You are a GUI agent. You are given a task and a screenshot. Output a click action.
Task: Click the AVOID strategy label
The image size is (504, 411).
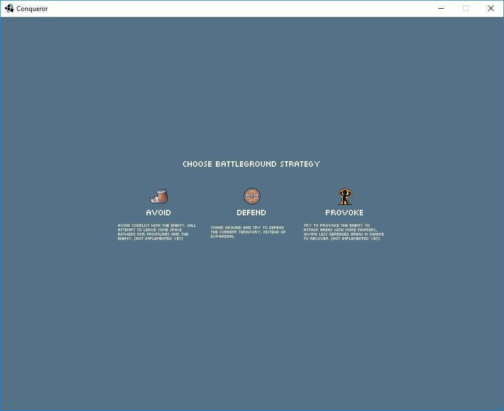[x=159, y=213]
